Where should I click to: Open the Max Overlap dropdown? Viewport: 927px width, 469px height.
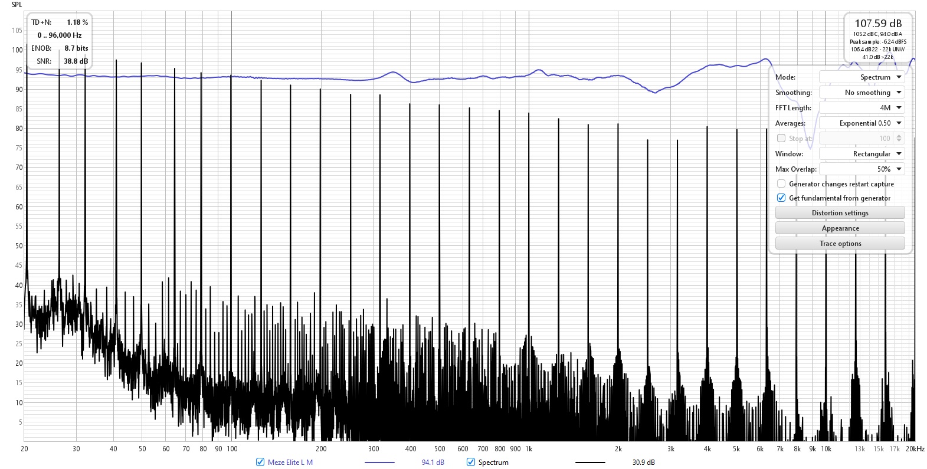click(862, 169)
